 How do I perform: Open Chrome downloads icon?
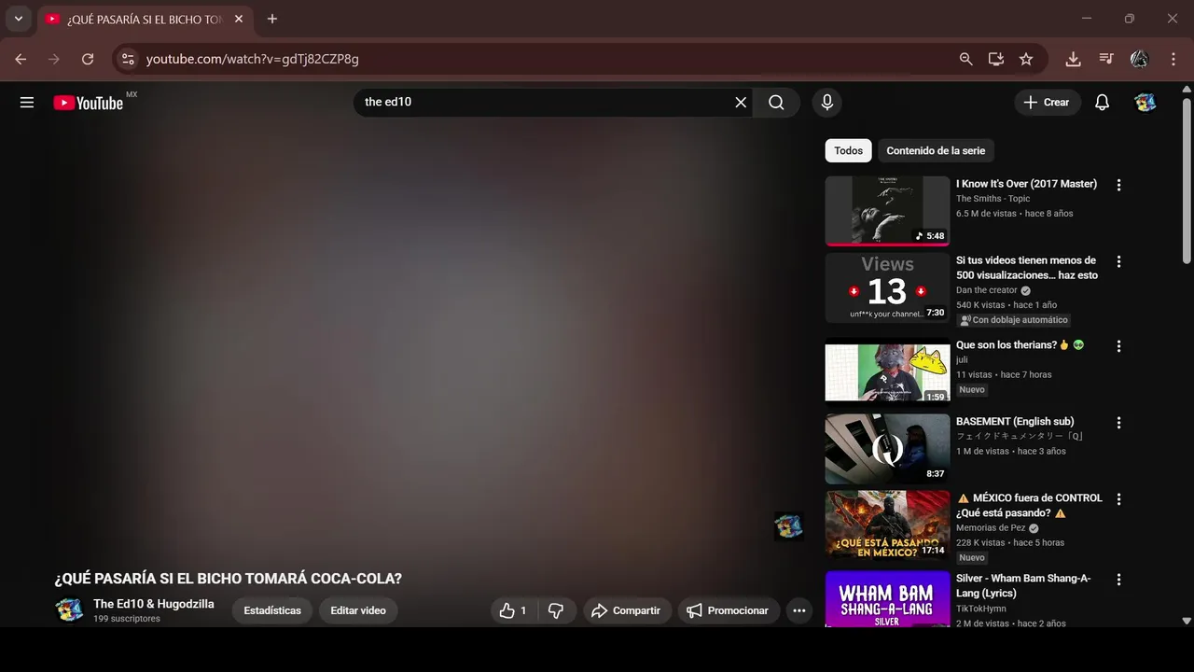click(1073, 59)
